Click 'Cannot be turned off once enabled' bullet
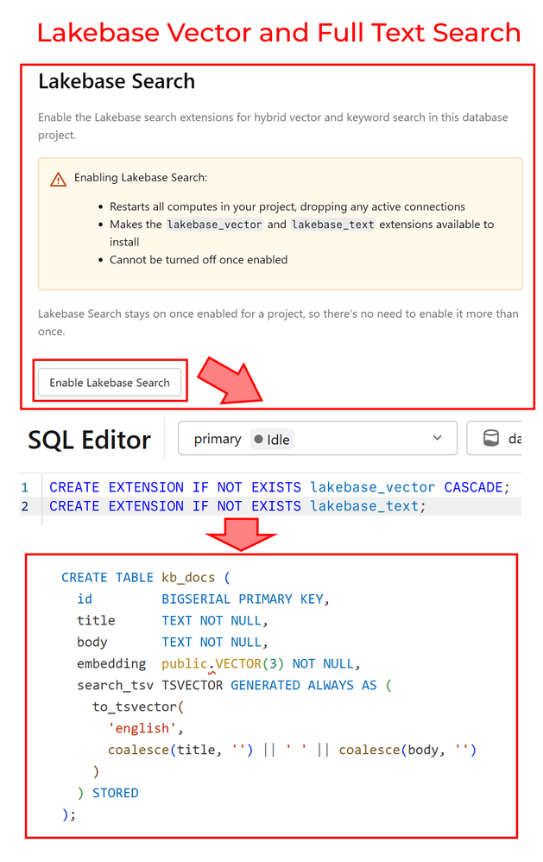Viewport: 543px width, 862px height. click(x=199, y=259)
